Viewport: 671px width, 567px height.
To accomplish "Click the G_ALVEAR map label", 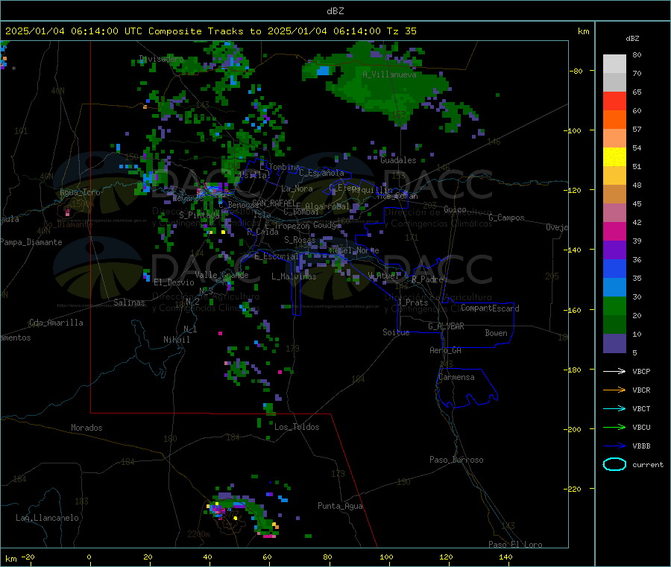I will (x=446, y=326).
